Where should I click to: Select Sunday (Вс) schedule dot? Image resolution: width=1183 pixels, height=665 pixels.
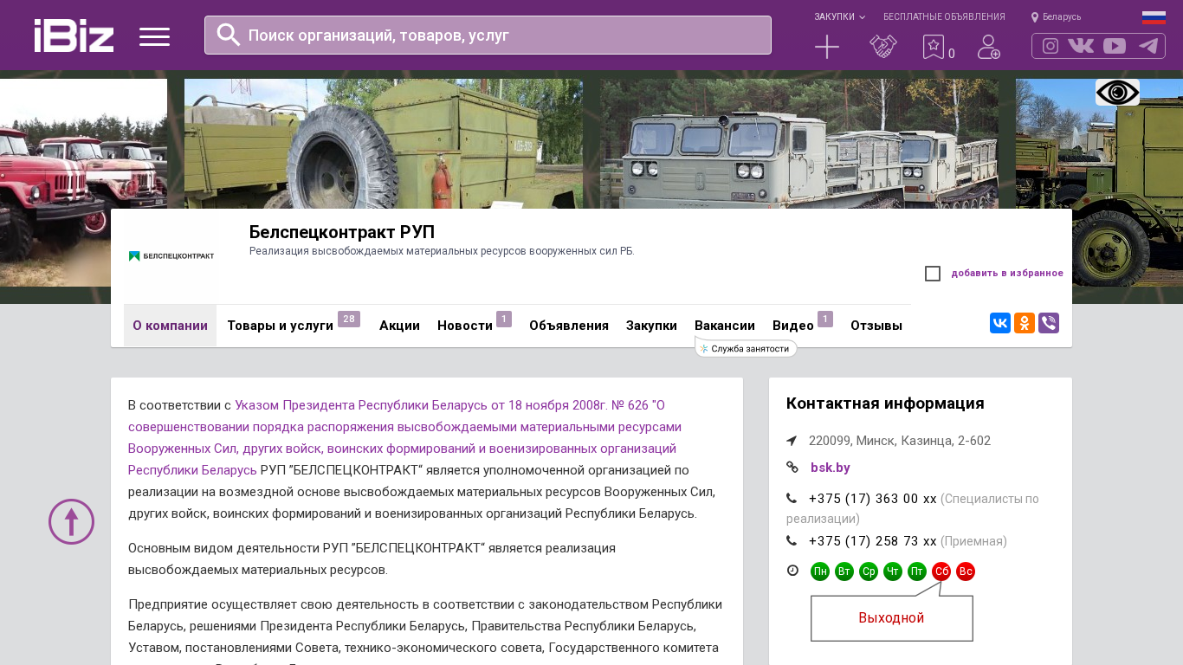[966, 571]
